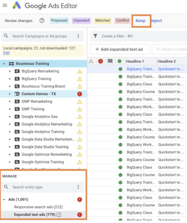Image resolution: width=187 pixels, height=223 pixels.
Task: Click the filter funnel icon
Action: pyautogui.click(x=95, y=36)
